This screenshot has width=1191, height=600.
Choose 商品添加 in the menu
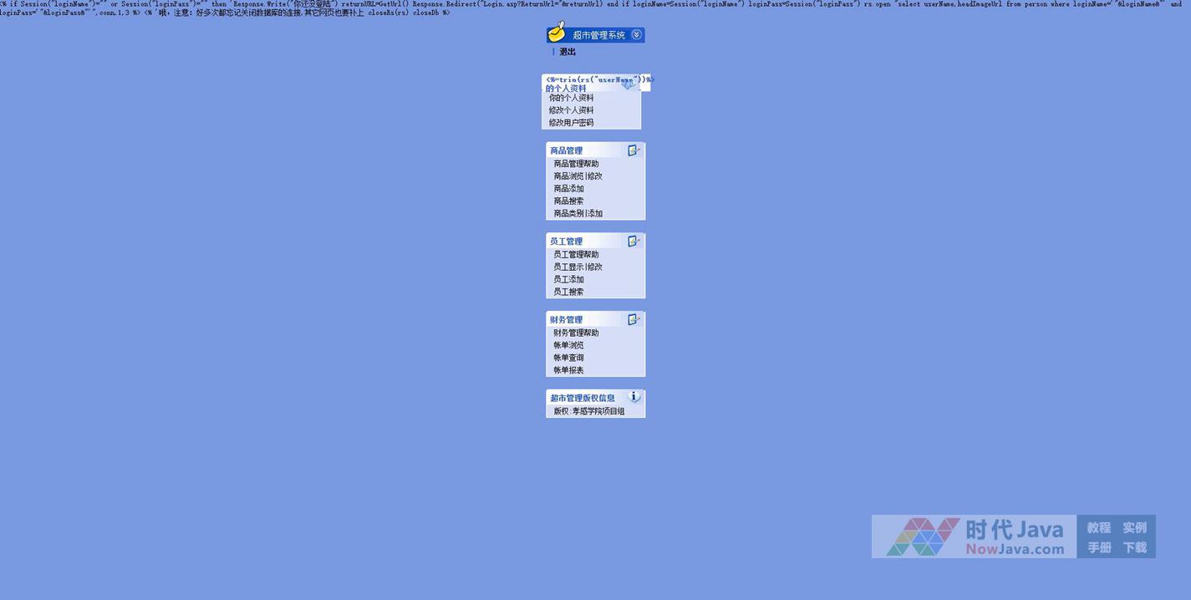(x=568, y=189)
